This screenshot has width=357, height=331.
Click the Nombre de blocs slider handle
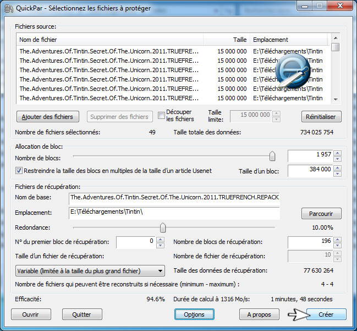272,156
